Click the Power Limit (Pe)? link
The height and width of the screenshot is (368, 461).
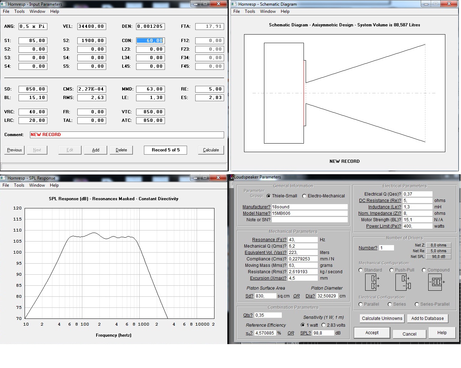click(x=383, y=226)
